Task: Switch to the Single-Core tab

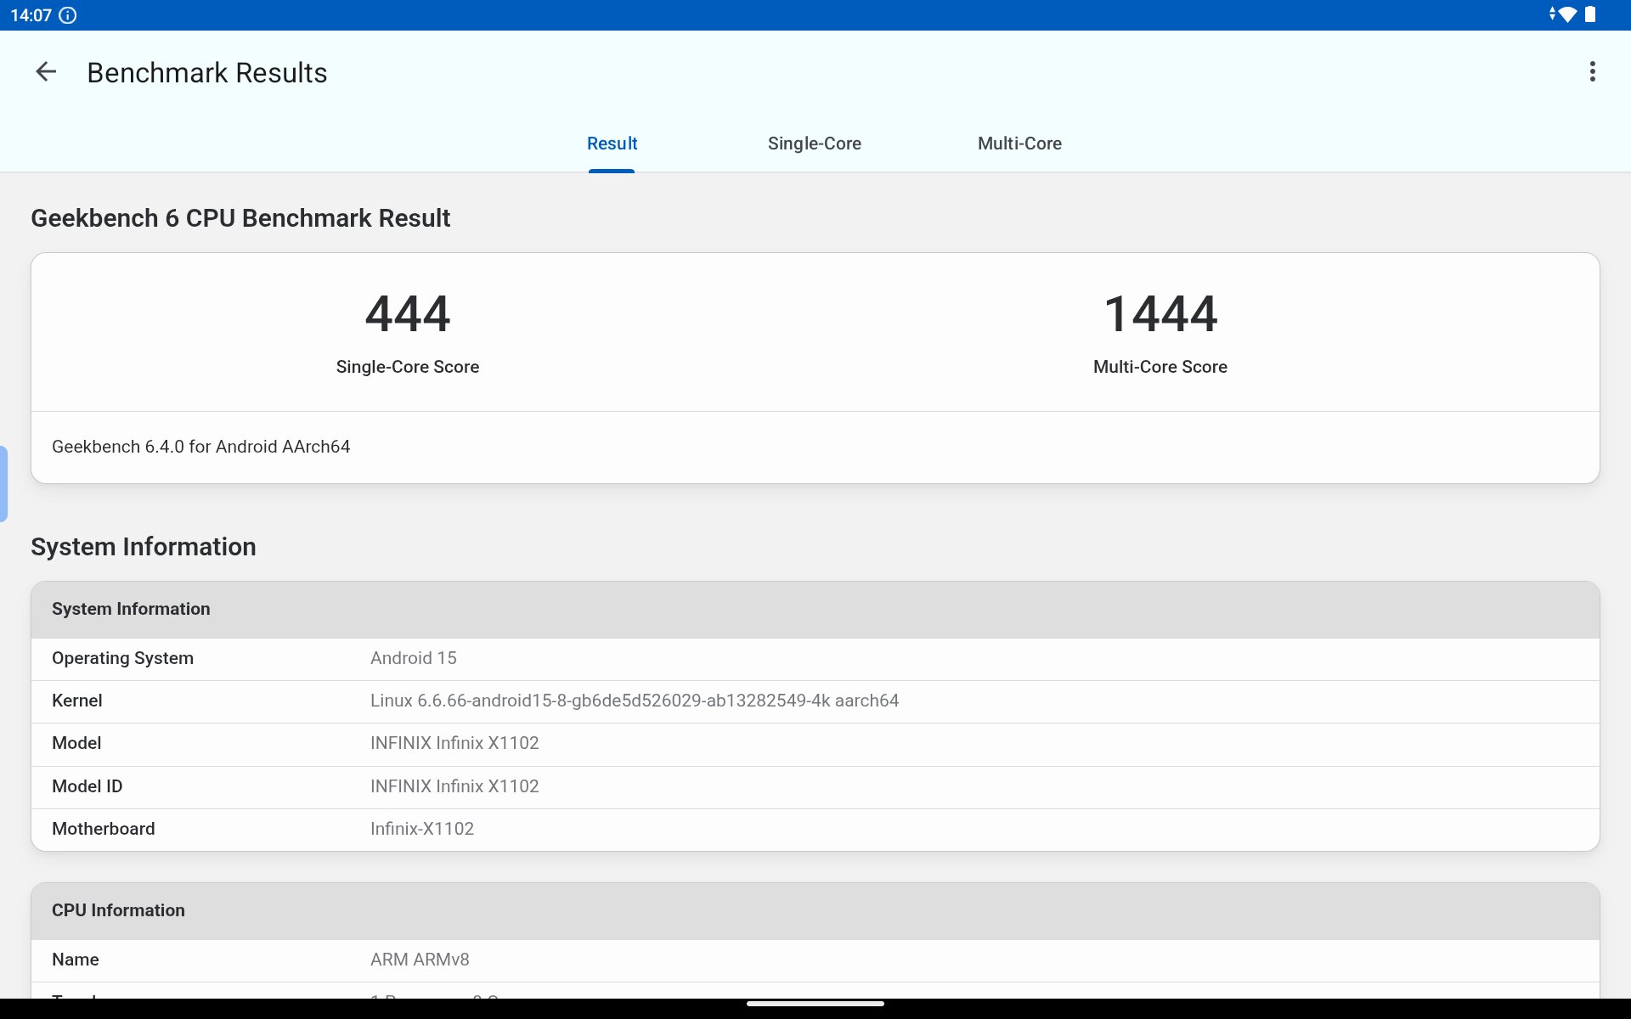Action: [814, 144]
